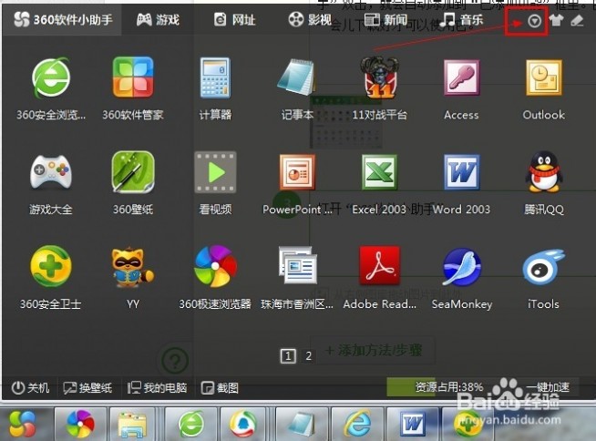The height and width of the screenshot is (441, 596).
Task: Open the Access icon
Action: pyautogui.click(x=461, y=78)
